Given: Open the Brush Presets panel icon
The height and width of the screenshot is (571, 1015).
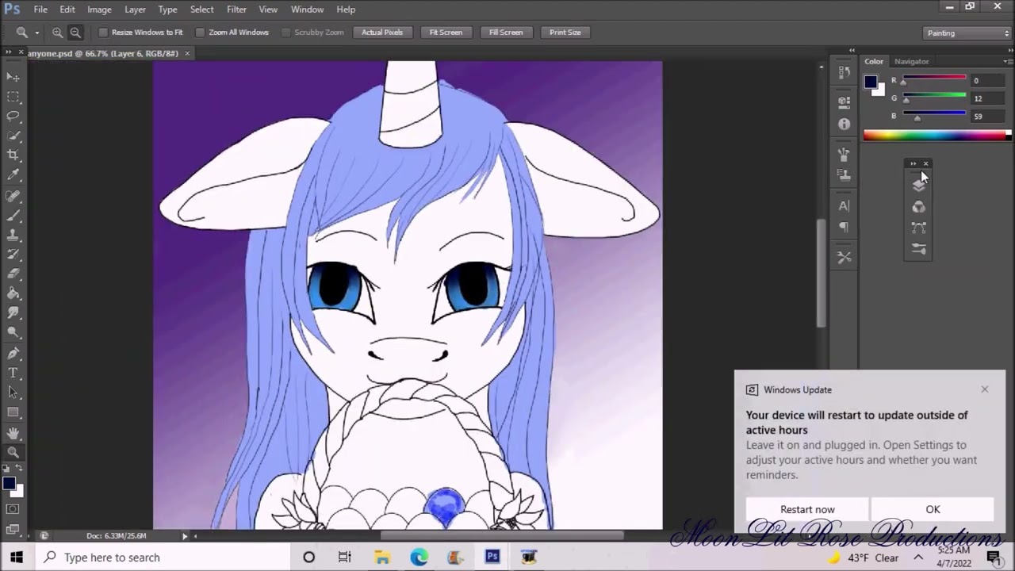Looking at the screenshot, I should tap(844, 154).
